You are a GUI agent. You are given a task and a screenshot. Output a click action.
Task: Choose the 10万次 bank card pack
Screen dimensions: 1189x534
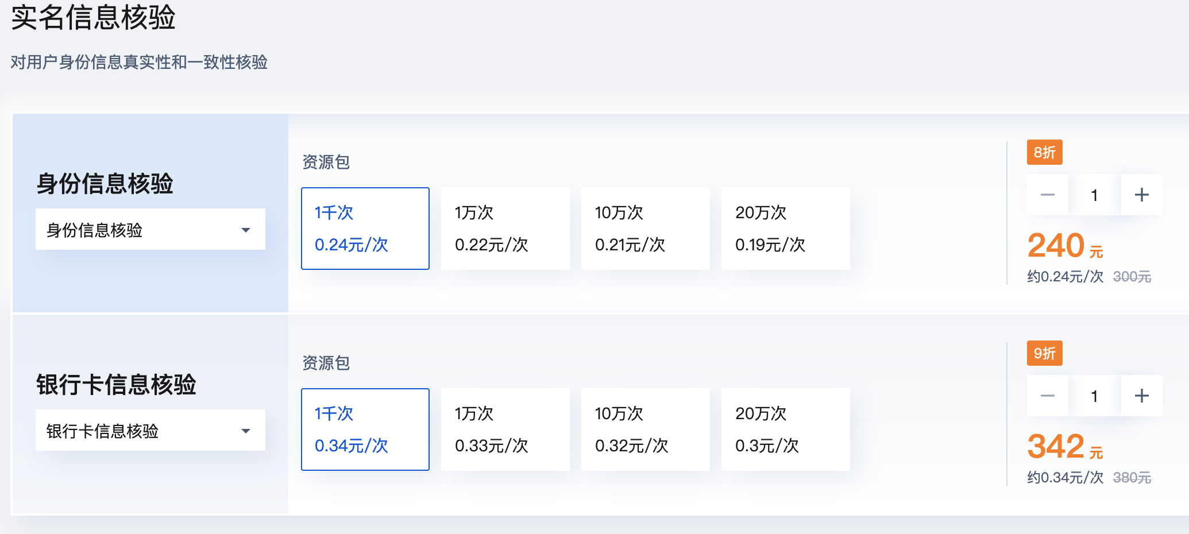[x=645, y=429]
